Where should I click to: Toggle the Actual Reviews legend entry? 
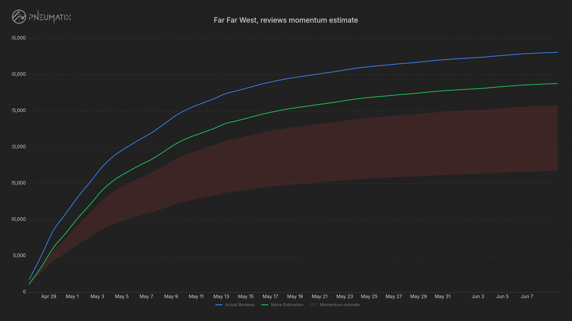(x=235, y=305)
